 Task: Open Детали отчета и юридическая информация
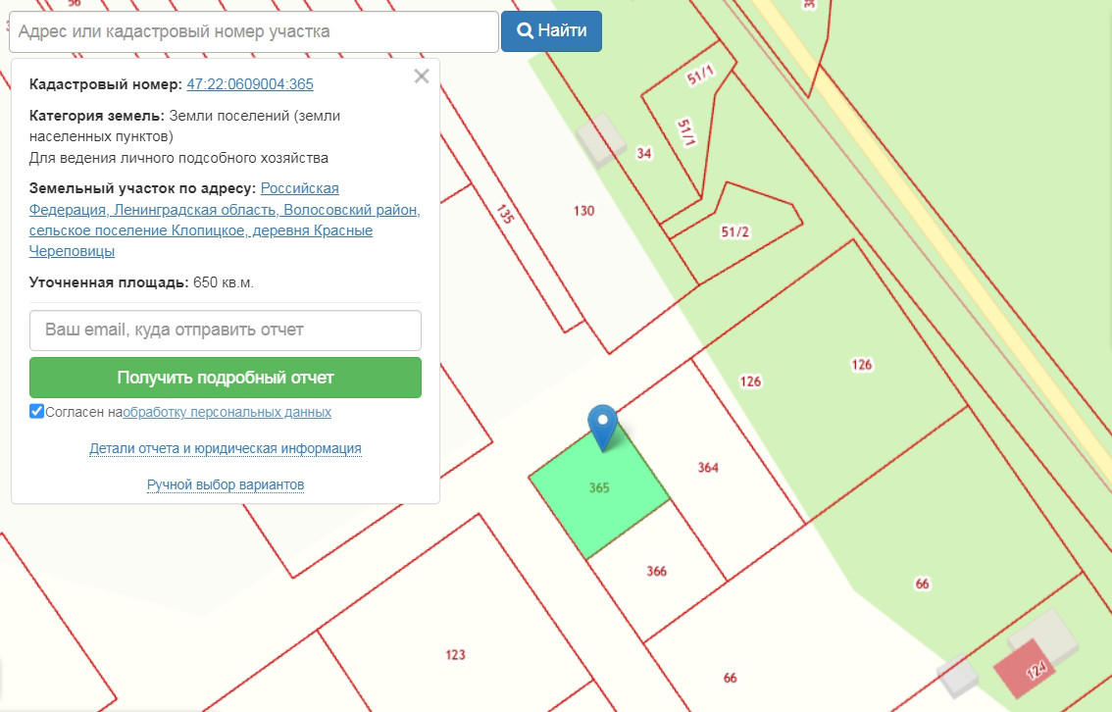(226, 448)
